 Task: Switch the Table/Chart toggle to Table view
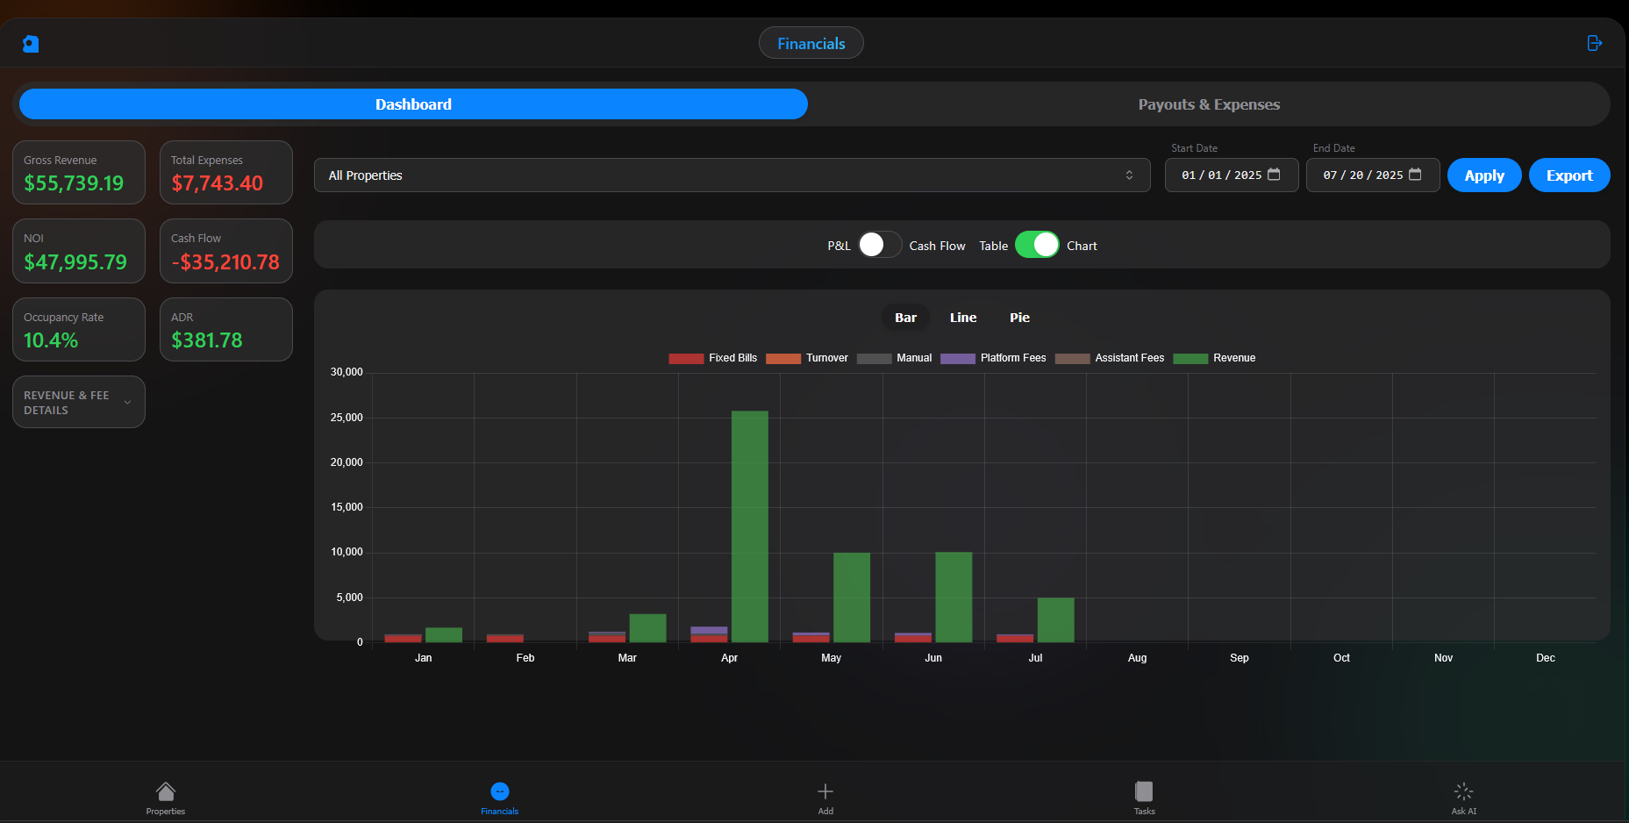coord(1038,245)
